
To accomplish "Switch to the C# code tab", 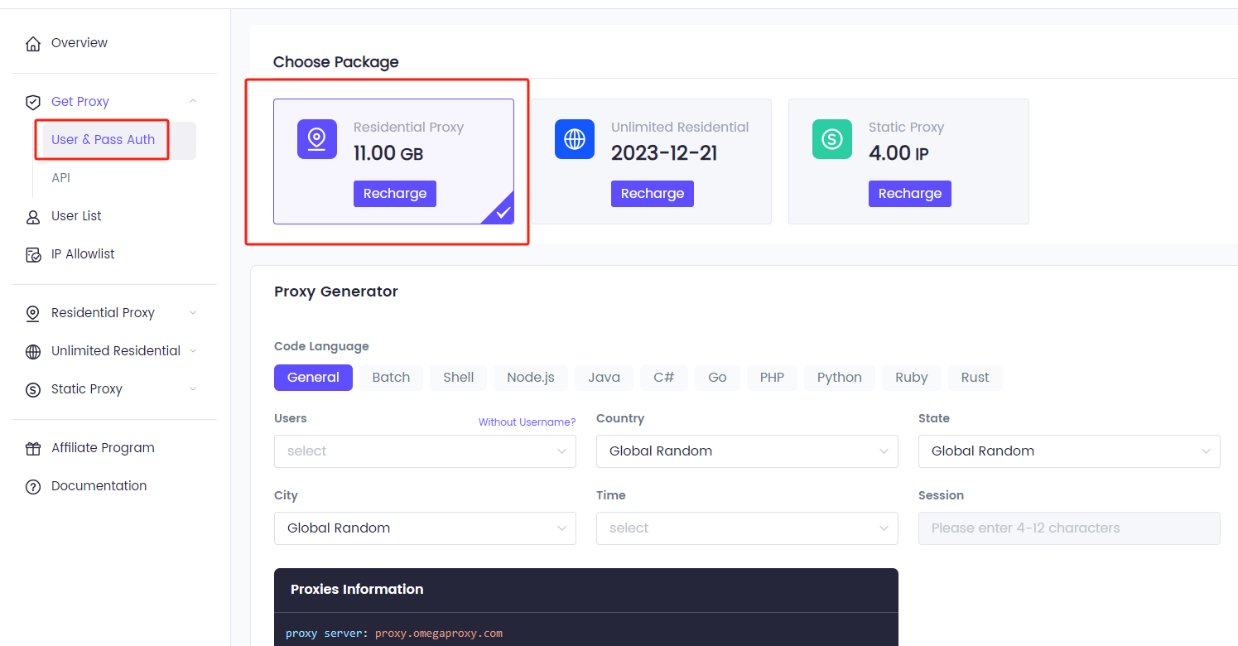I will 664,378.
